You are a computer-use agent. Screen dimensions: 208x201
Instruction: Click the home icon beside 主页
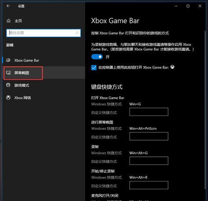pyautogui.click(x=8, y=21)
